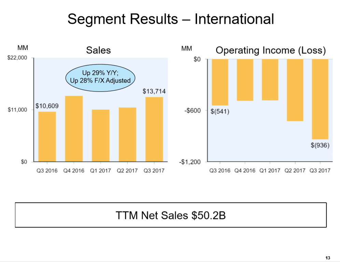The height and width of the screenshot is (262, 340).
Task: Select the Q1 2017 Operating Income bar
Action: pyautogui.click(x=270, y=79)
